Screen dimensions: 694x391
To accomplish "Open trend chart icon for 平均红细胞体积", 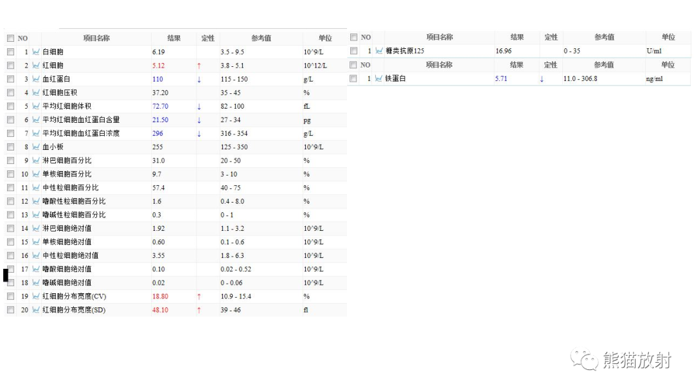I will tap(36, 106).
